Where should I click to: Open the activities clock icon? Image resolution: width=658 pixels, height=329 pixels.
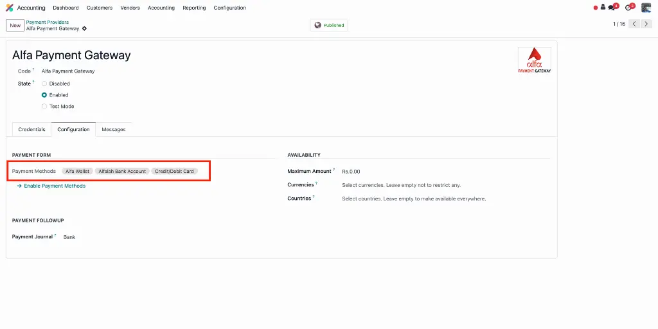(630, 7)
